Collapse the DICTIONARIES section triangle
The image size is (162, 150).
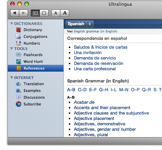11,24
